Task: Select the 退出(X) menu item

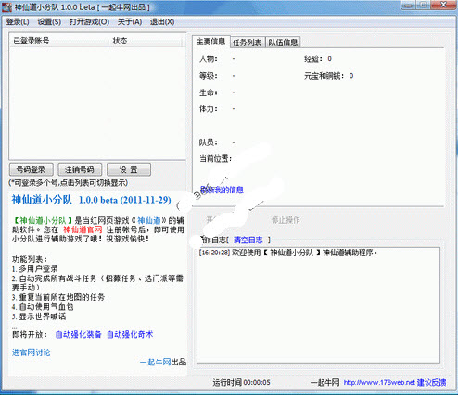Action: 162,22
